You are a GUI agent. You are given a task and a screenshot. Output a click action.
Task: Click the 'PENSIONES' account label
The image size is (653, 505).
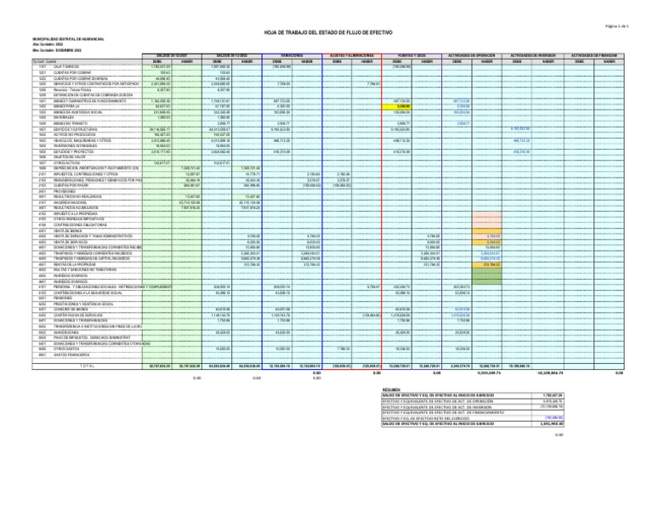(x=63, y=298)
